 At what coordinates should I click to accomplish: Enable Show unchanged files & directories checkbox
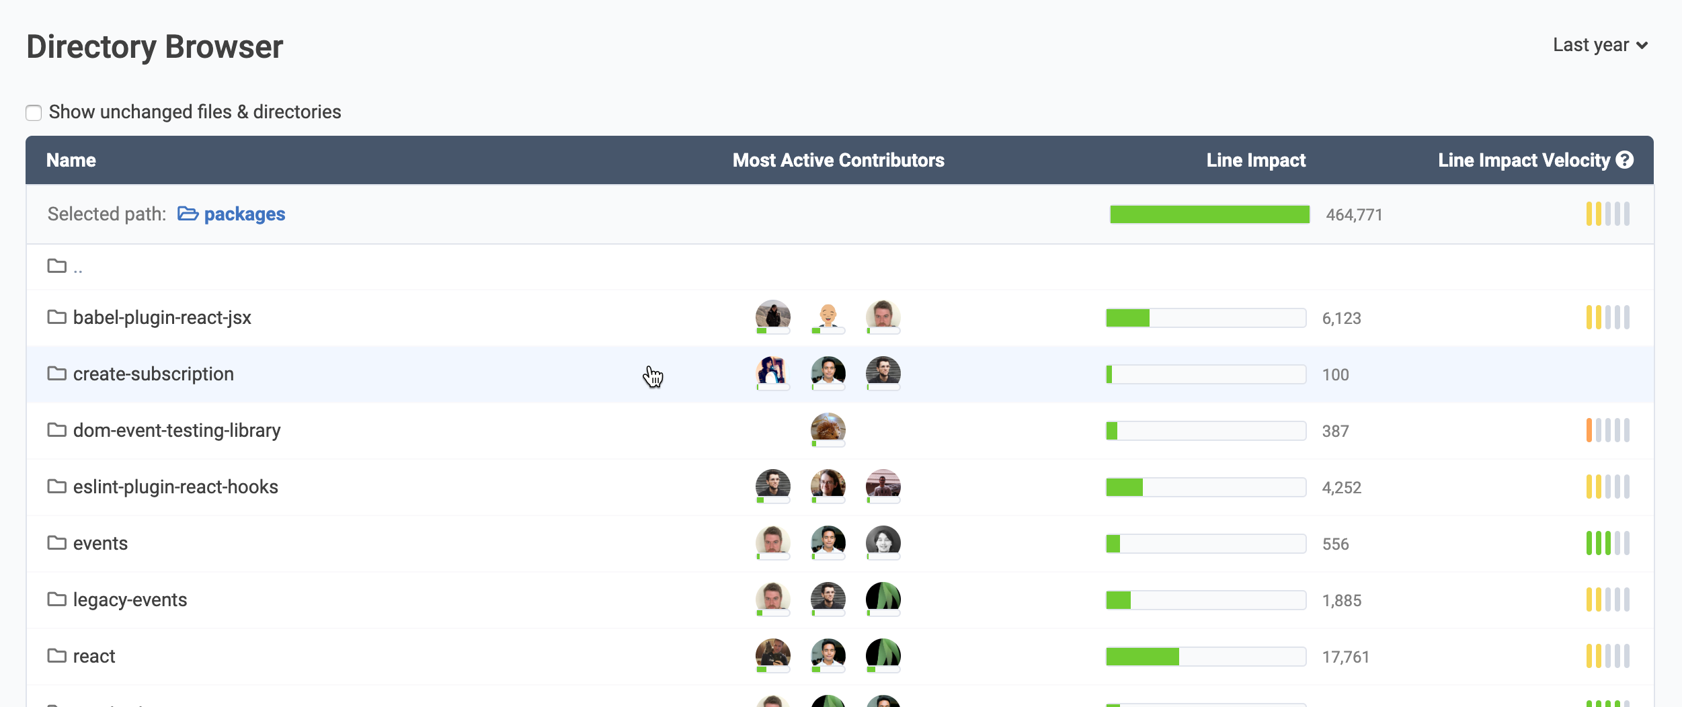(x=34, y=112)
